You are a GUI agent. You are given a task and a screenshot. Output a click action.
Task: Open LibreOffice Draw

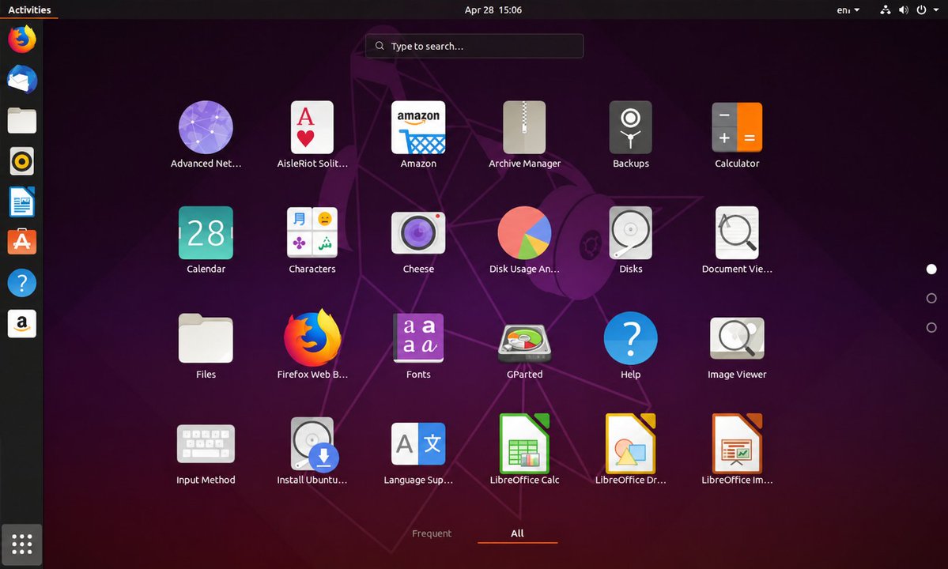(x=631, y=451)
